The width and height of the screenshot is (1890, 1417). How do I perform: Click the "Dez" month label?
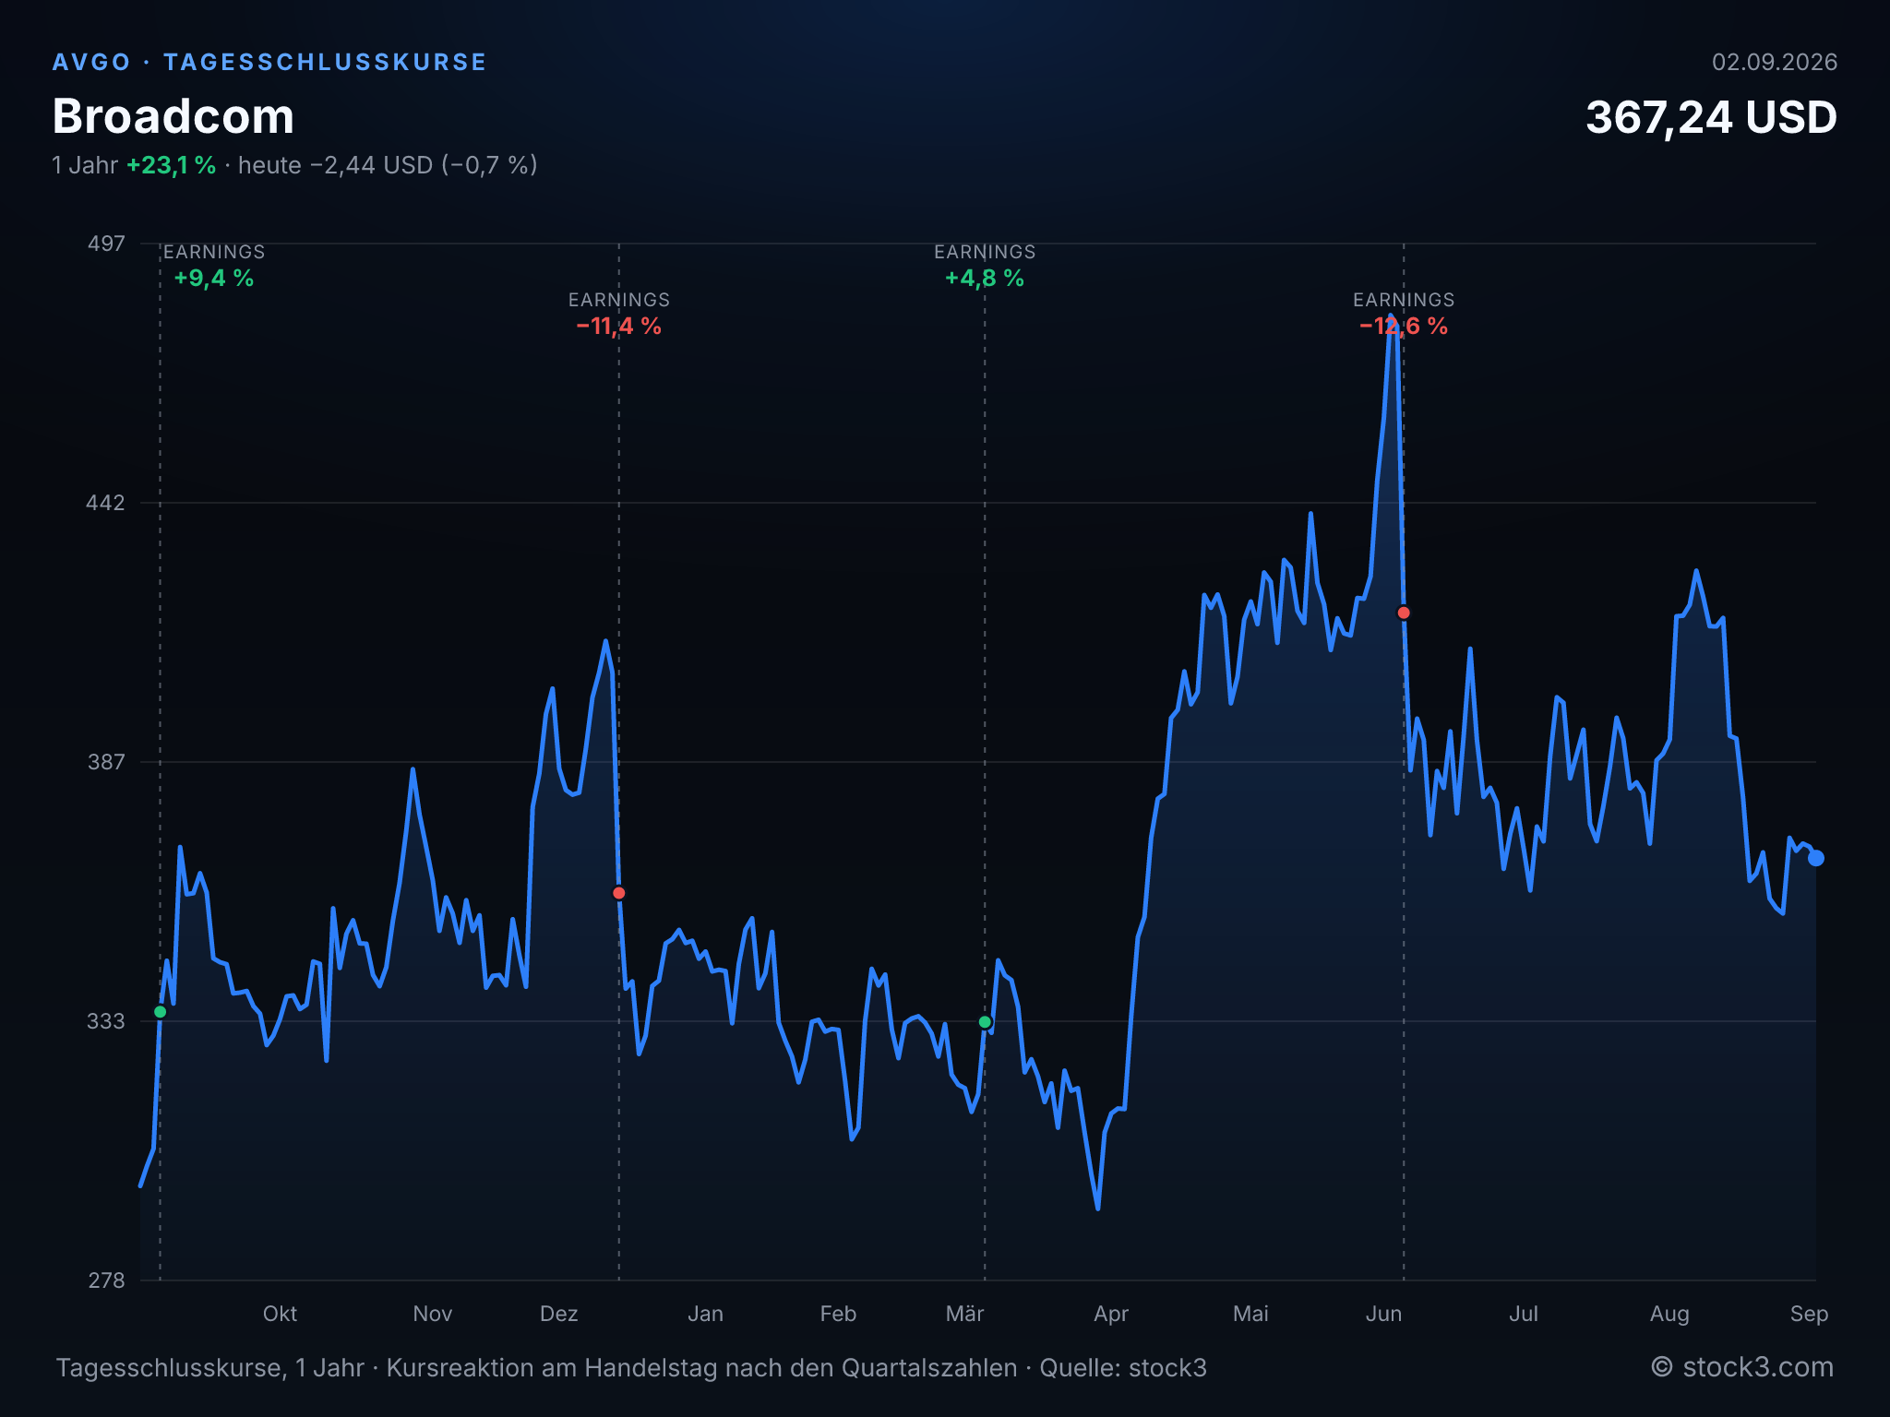click(558, 1314)
